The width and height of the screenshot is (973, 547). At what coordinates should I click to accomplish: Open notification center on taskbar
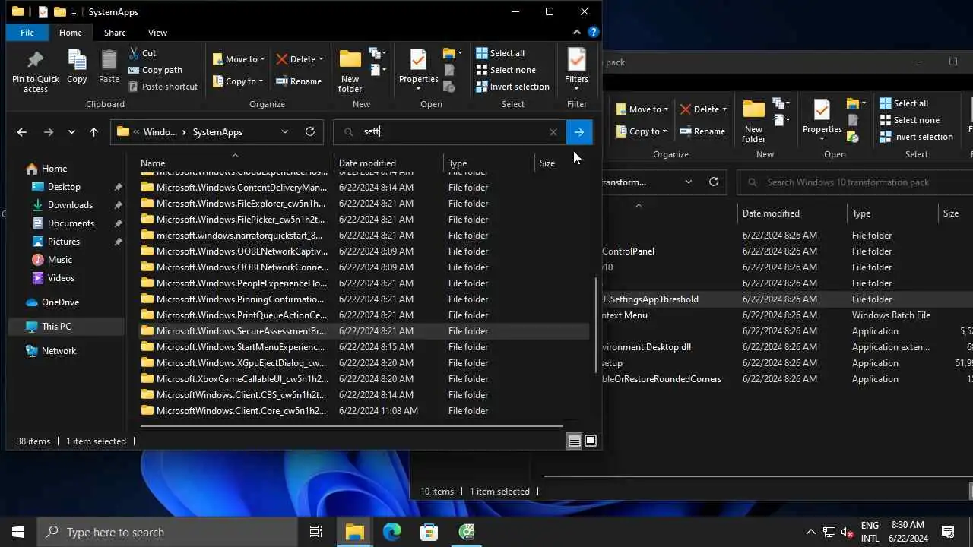coord(948,532)
